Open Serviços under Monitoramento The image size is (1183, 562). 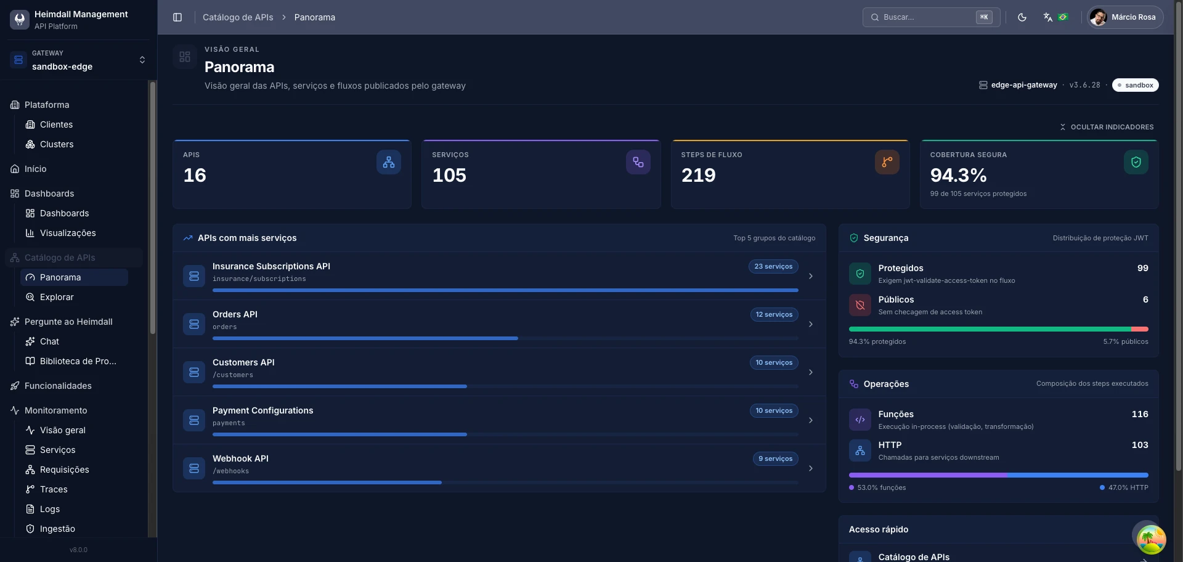(x=74, y=450)
